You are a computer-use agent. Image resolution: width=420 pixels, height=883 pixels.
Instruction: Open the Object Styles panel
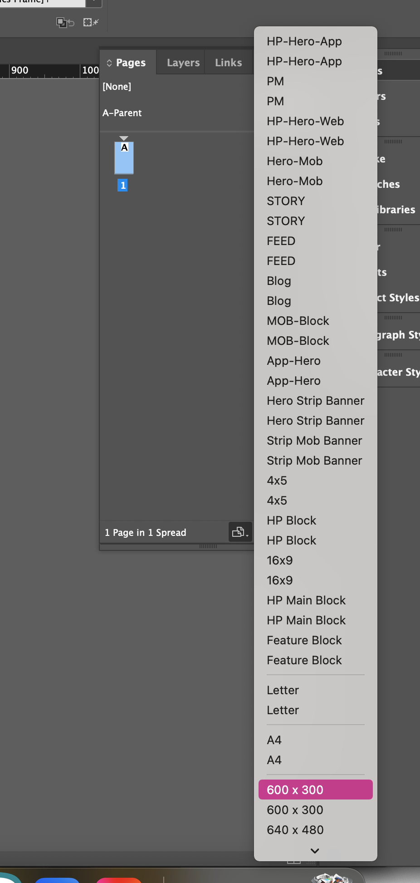pyautogui.click(x=399, y=298)
